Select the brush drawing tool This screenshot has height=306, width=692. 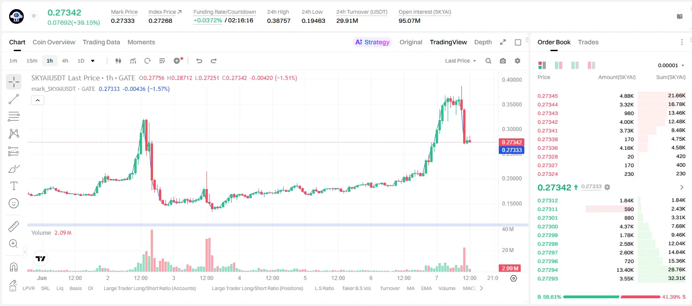14,169
